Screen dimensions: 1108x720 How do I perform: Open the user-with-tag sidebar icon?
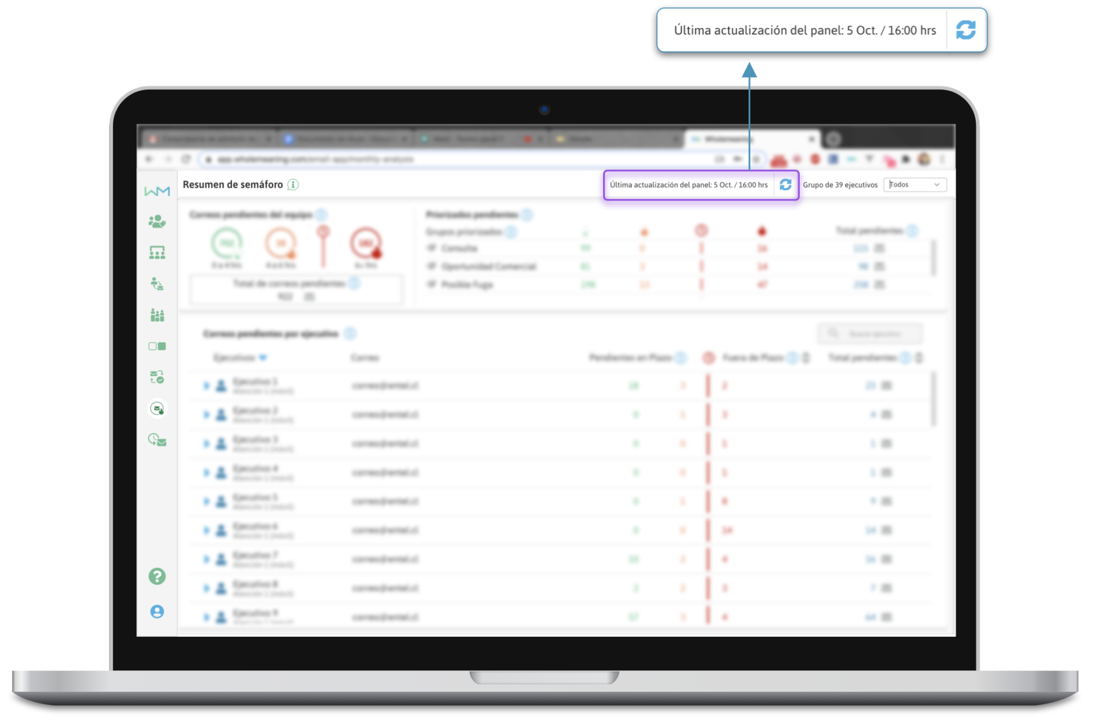click(157, 222)
